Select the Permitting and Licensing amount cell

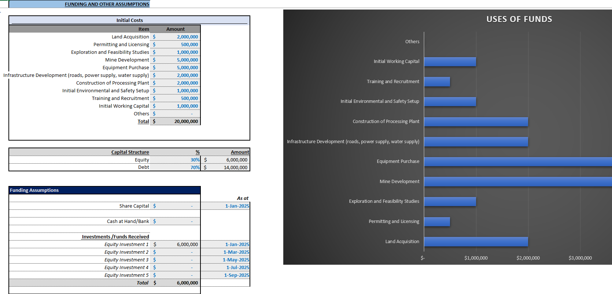[x=175, y=44]
